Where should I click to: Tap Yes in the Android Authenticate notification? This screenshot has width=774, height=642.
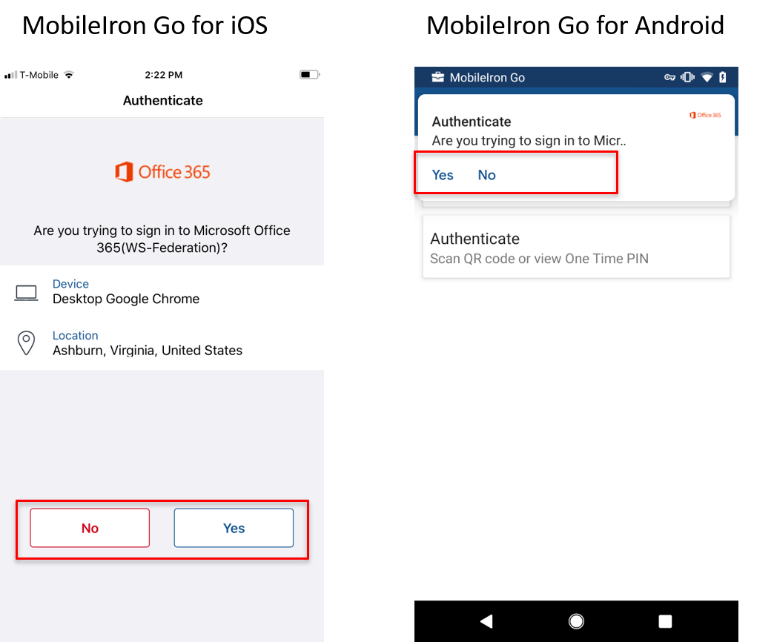point(443,175)
